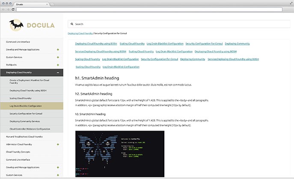Expand the Buildpacks section
This screenshot has height=179, width=294.
pyautogui.click(x=58, y=65)
